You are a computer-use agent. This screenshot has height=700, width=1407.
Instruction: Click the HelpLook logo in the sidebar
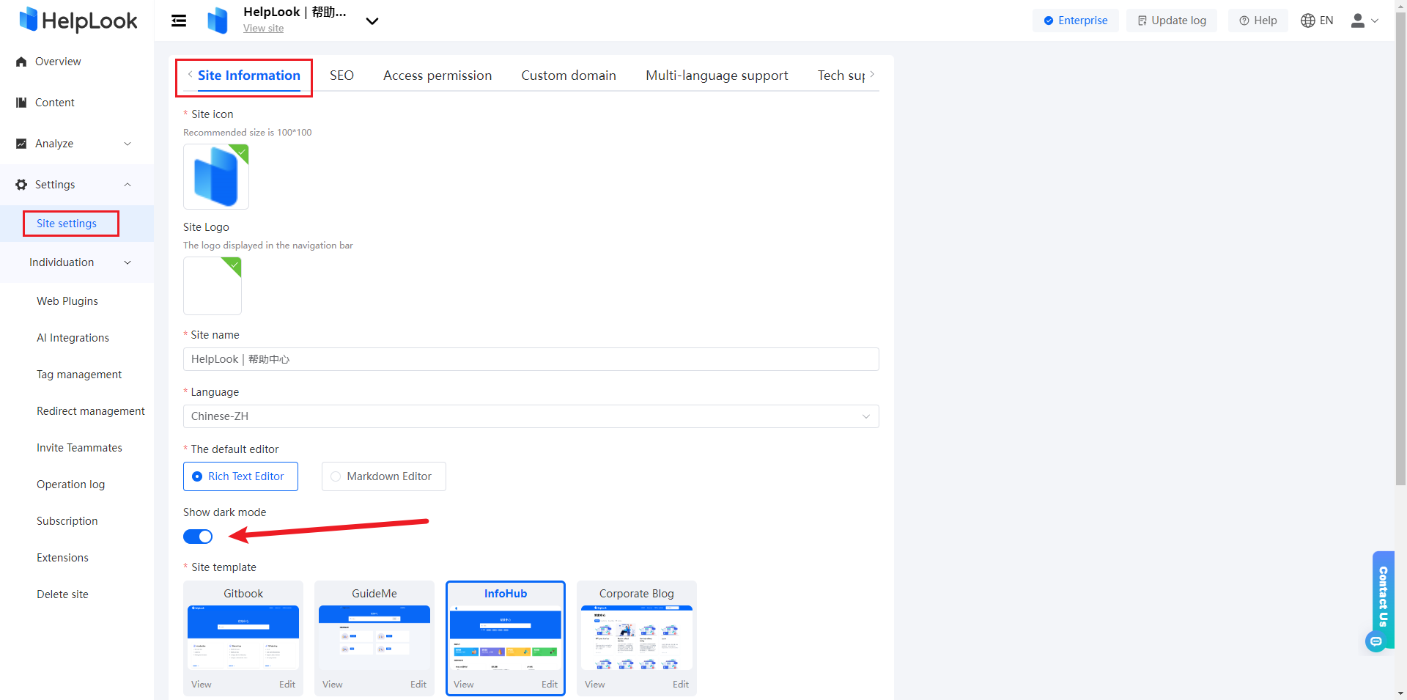[x=77, y=20]
